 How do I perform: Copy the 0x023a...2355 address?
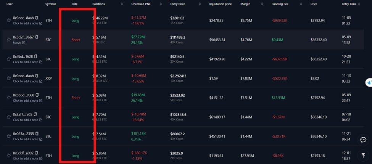(x=37, y=133)
